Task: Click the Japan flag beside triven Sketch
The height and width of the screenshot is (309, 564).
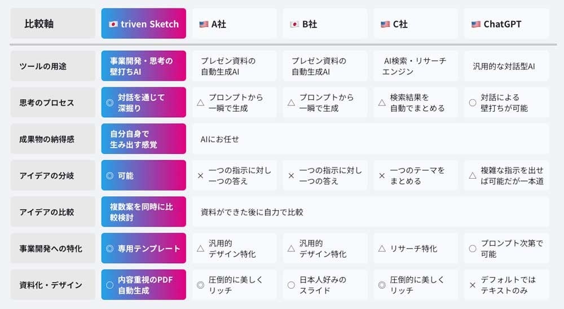Action: pyautogui.click(x=113, y=24)
